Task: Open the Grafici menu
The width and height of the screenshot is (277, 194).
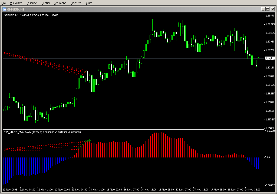Action: pos(45,3)
